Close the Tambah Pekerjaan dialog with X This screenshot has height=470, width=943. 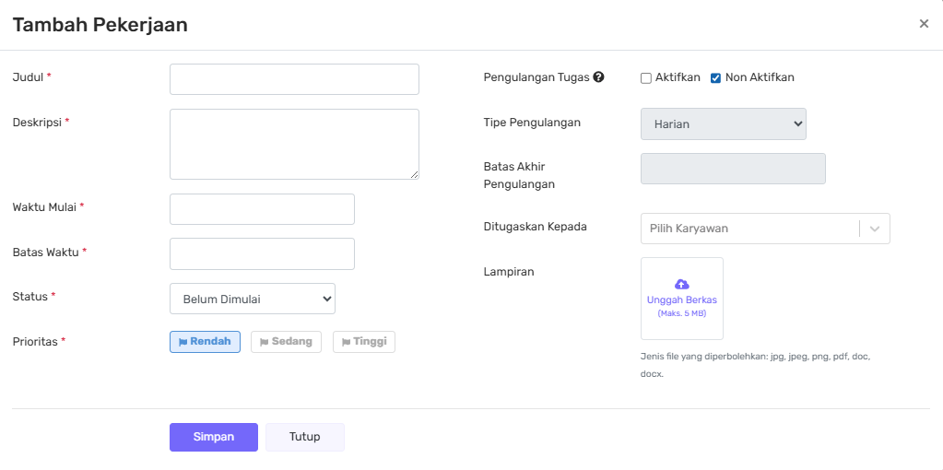[x=924, y=24]
